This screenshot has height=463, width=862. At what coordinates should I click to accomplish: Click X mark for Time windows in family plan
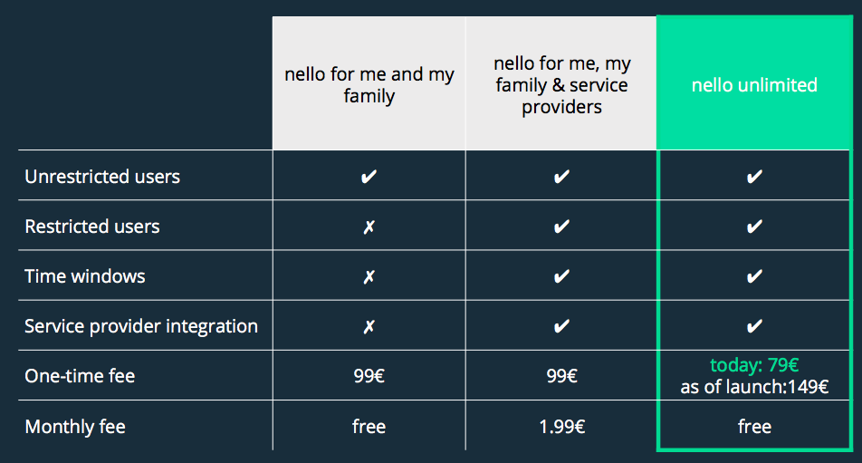tap(369, 276)
